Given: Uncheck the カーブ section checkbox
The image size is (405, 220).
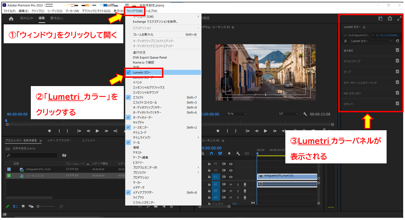Looking at the screenshot, I should (x=397, y=71).
